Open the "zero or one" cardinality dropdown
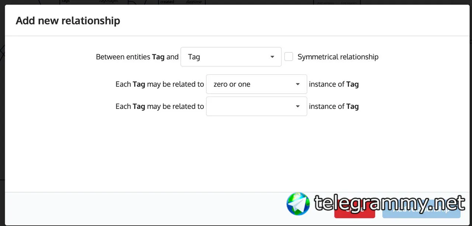This screenshot has width=472, height=226. coord(256,84)
